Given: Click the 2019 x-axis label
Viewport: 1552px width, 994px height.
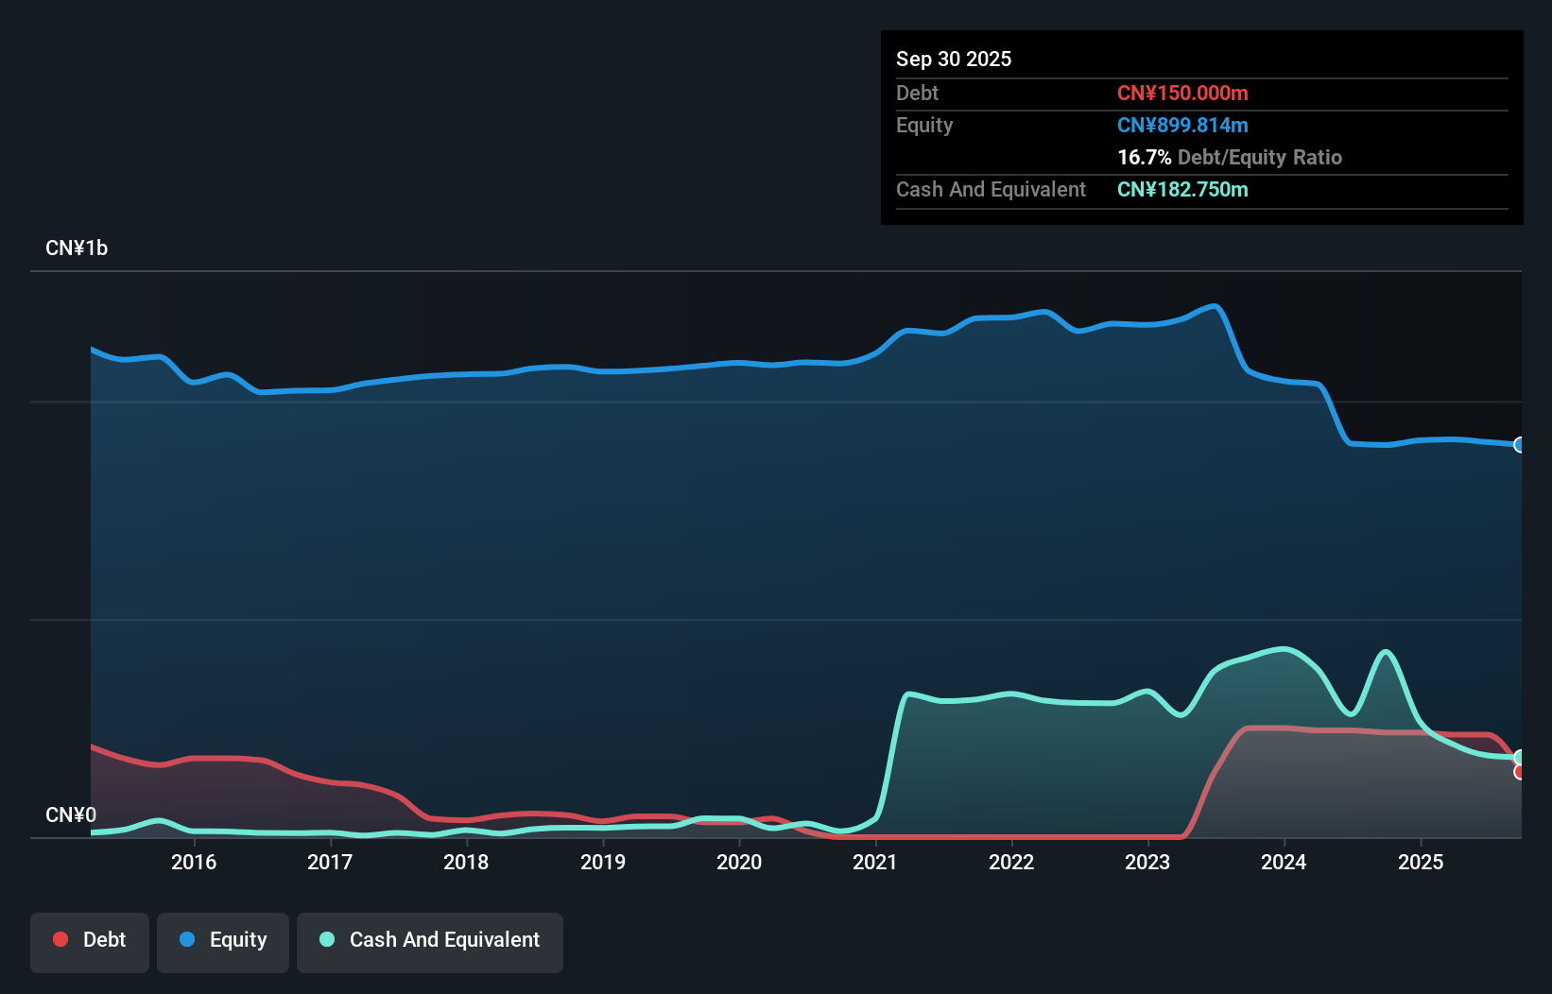Looking at the screenshot, I should (603, 862).
